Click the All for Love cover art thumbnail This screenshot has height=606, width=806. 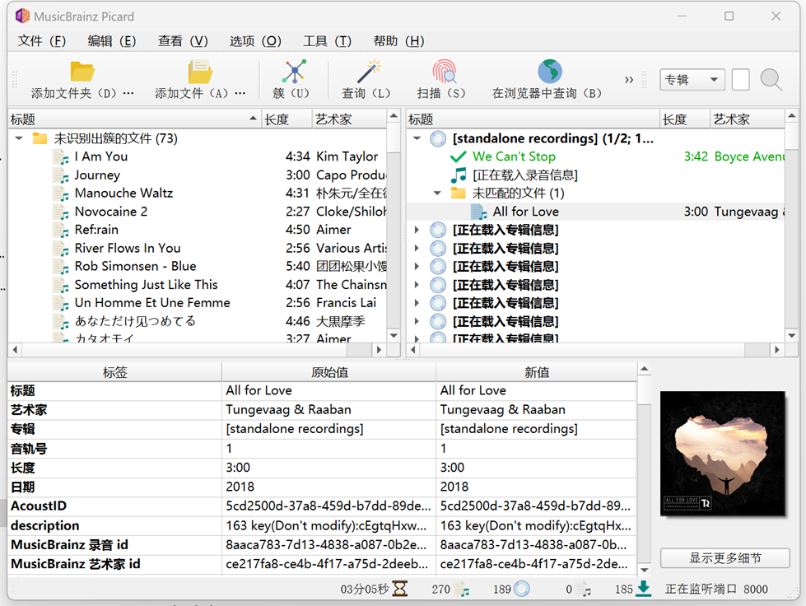click(x=724, y=454)
